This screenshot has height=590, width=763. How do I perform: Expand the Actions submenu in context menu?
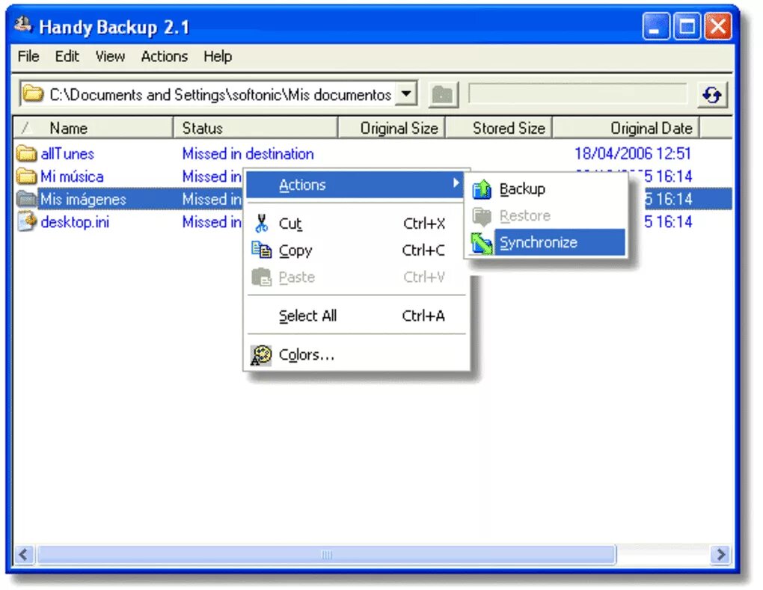click(355, 185)
